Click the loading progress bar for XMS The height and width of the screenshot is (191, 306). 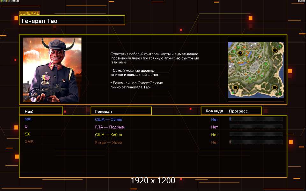pos(256,141)
